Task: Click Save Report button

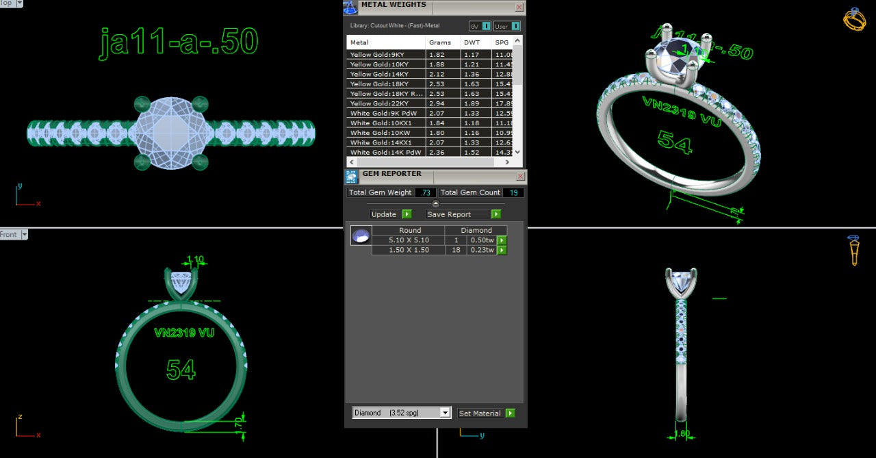Action: click(x=449, y=214)
